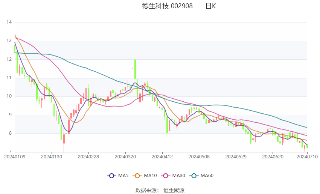Click the 日K label
320x194 pixels.
pyautogui.click(x=210, y=6)
